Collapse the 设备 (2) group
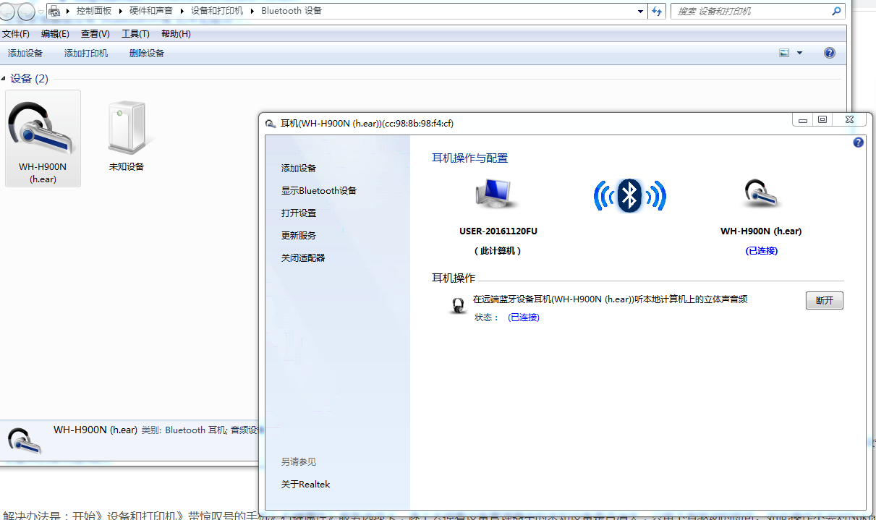Screen dimensions: 876x520 point(4,78)
